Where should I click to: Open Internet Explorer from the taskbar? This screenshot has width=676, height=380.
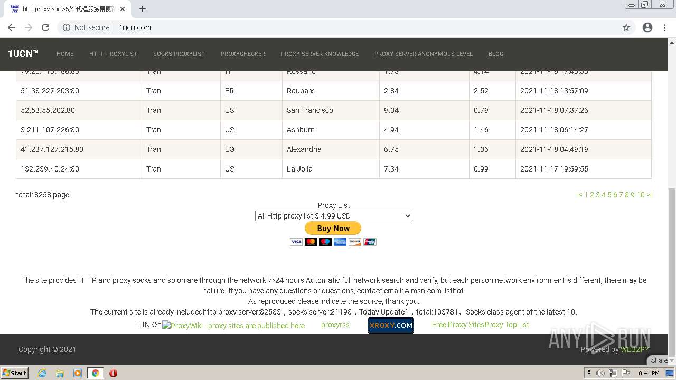coord(42,373)
